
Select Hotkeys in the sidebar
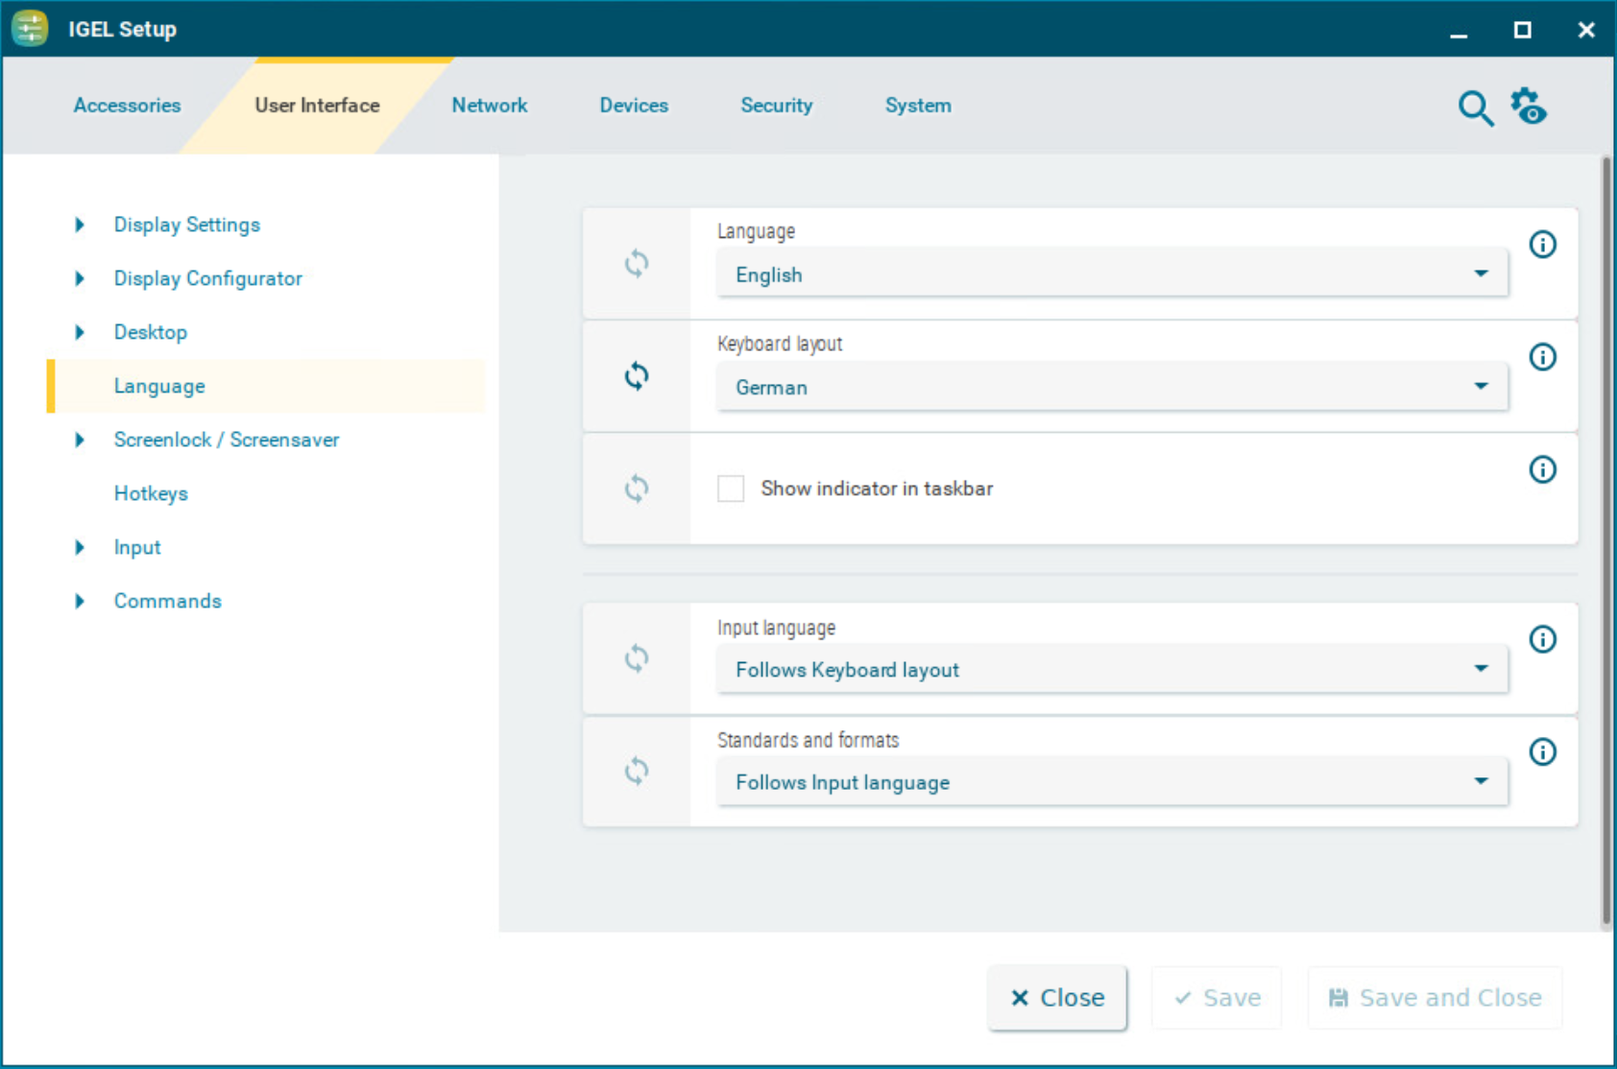pyautogui.click(x=151, y=493)
